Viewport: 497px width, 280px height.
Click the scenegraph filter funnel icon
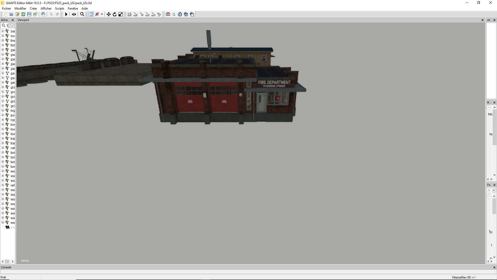click(12, 25)
